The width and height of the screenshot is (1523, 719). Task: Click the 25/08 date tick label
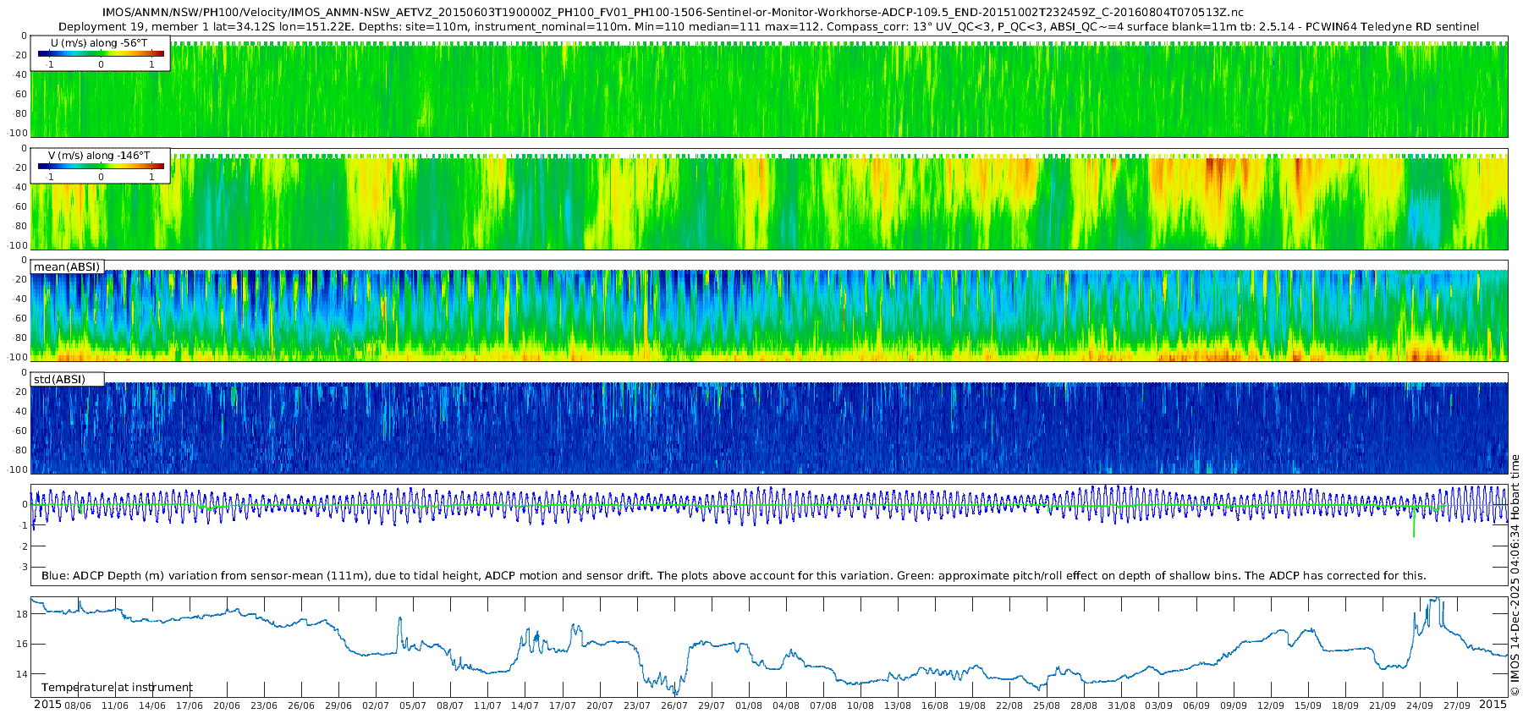(x=1047, y=705)
